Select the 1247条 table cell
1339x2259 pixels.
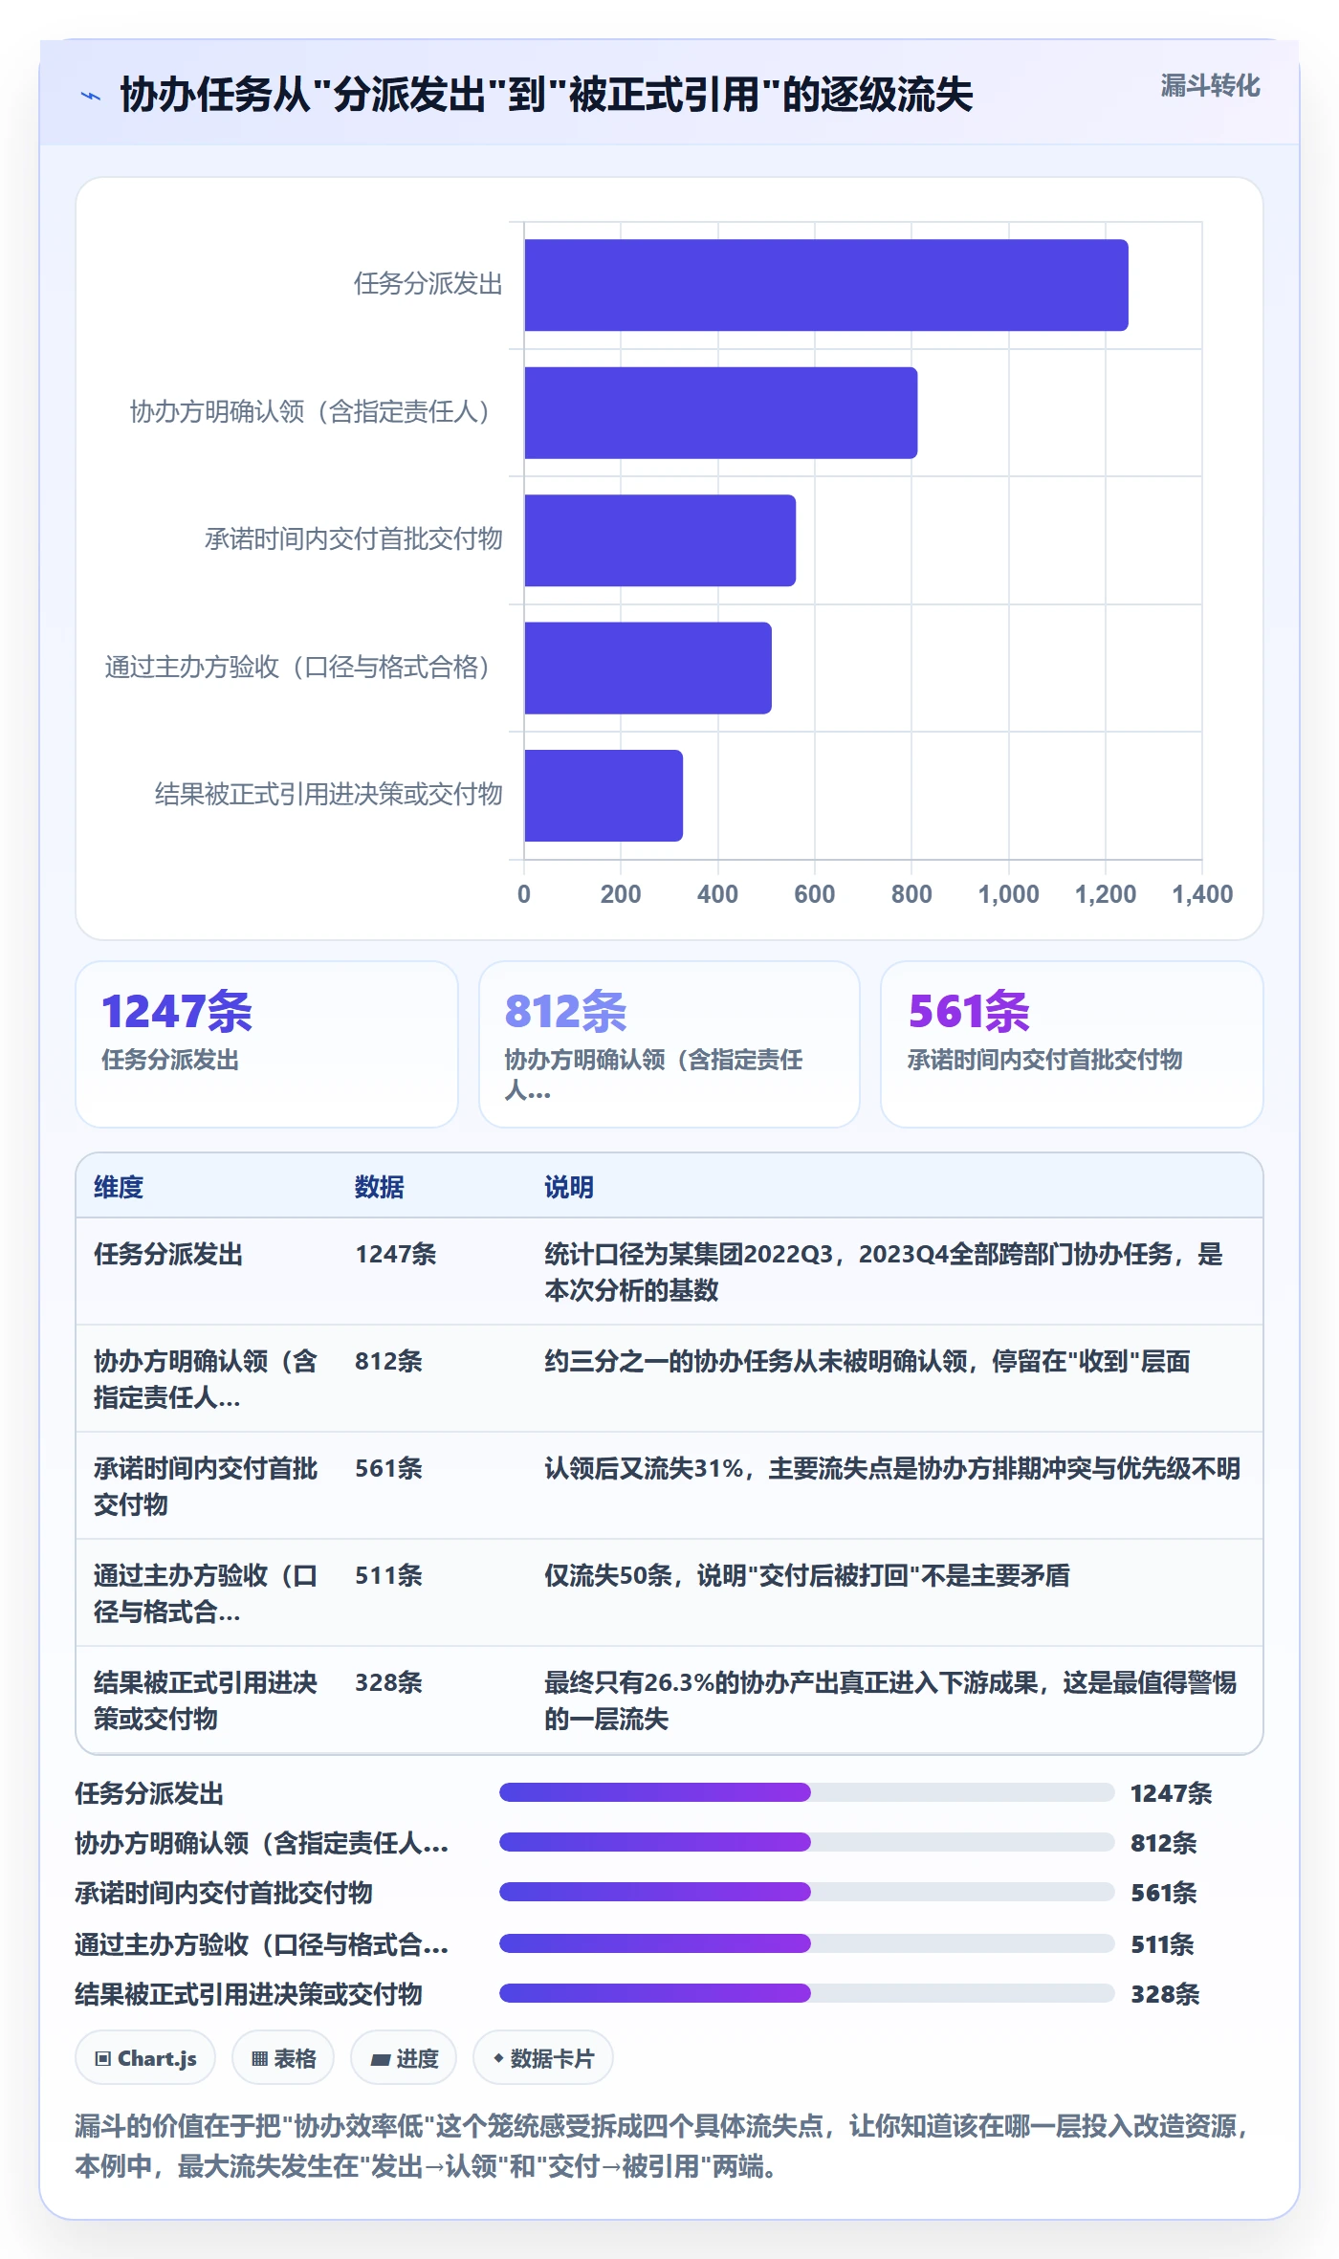pyautogui.click(x=396, y=1254)
